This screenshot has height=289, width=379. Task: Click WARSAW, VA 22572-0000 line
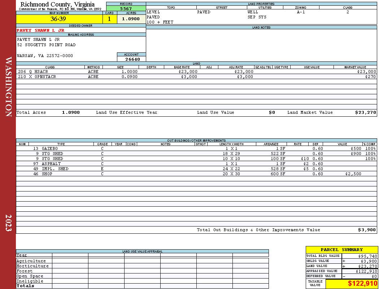coord(45,56)
